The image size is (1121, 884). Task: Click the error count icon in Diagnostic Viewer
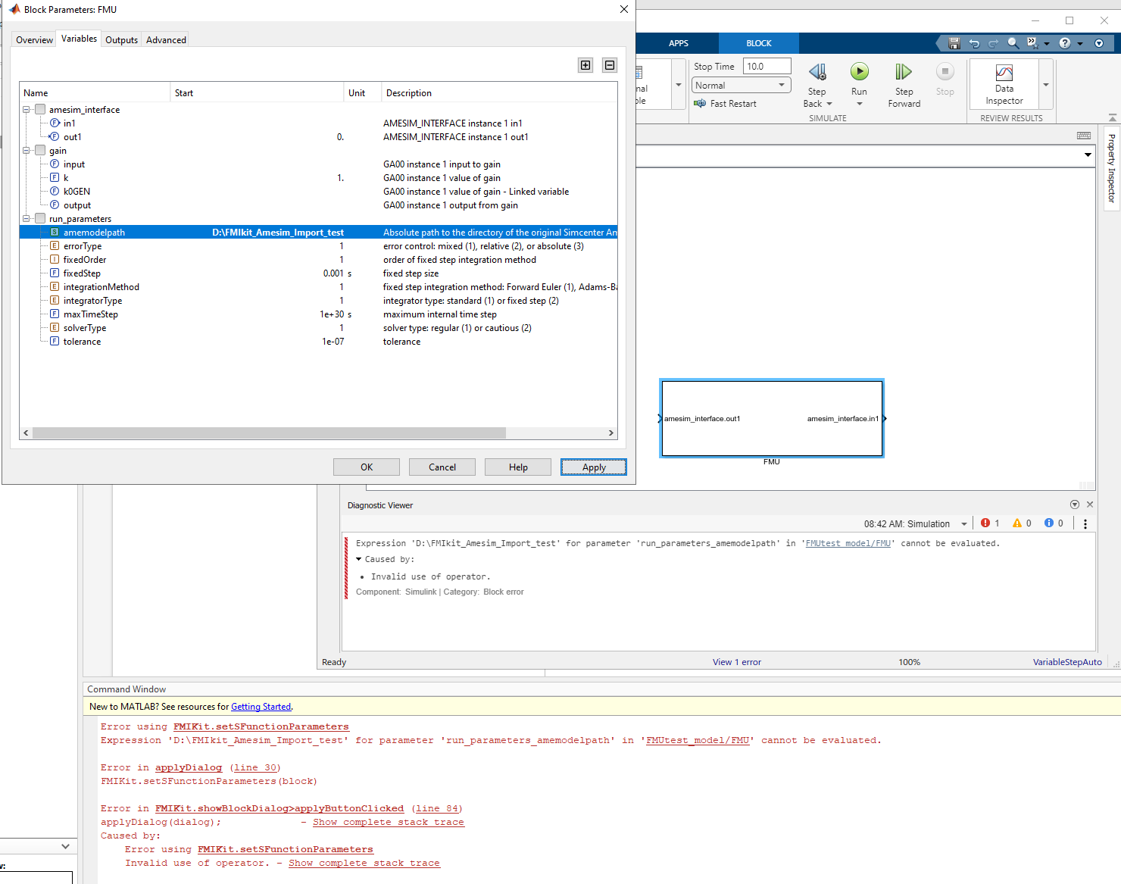pyautogui.click(x=987, y=523)
